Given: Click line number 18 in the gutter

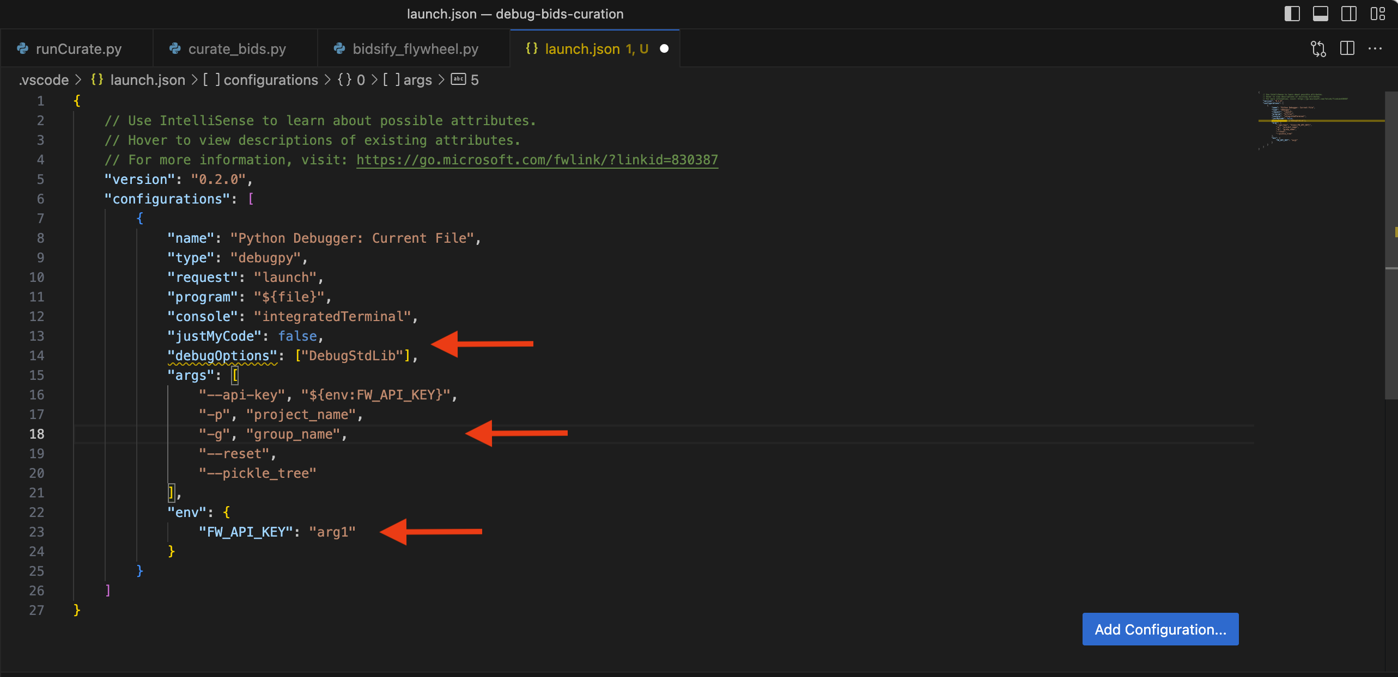Looking at the screenshot, I should (37, 434).
